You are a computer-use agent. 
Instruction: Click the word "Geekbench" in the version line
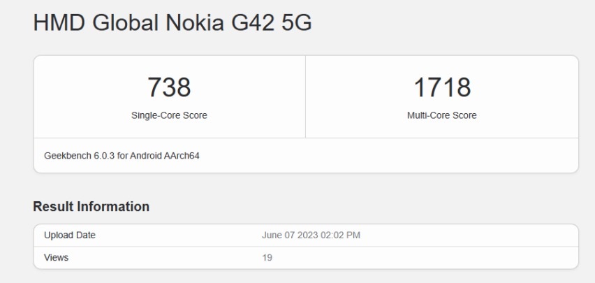(64, 155)
